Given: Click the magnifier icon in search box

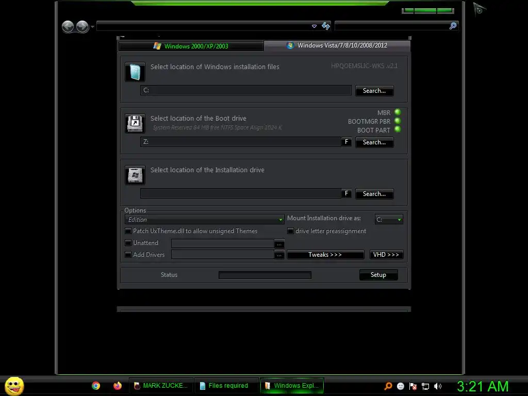Looking at the screenshot, I should click(453, 26).
